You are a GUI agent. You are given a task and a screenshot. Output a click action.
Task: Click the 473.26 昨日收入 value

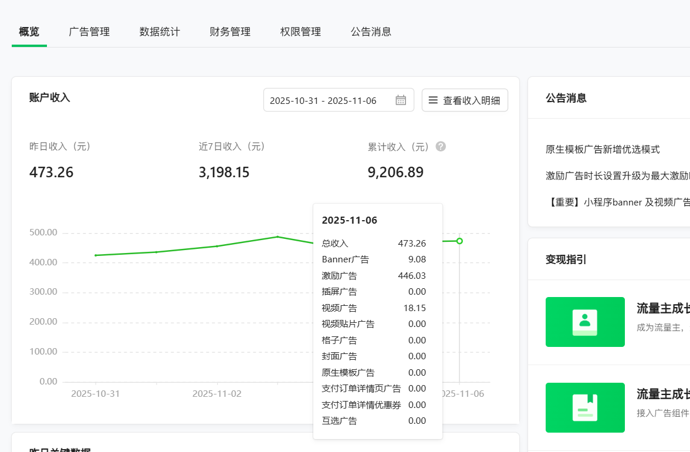coord(52,172)
